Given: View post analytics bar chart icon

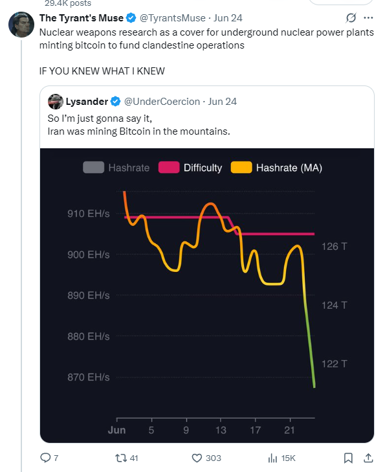Looking at the screenshot, I should pos(272,458).
